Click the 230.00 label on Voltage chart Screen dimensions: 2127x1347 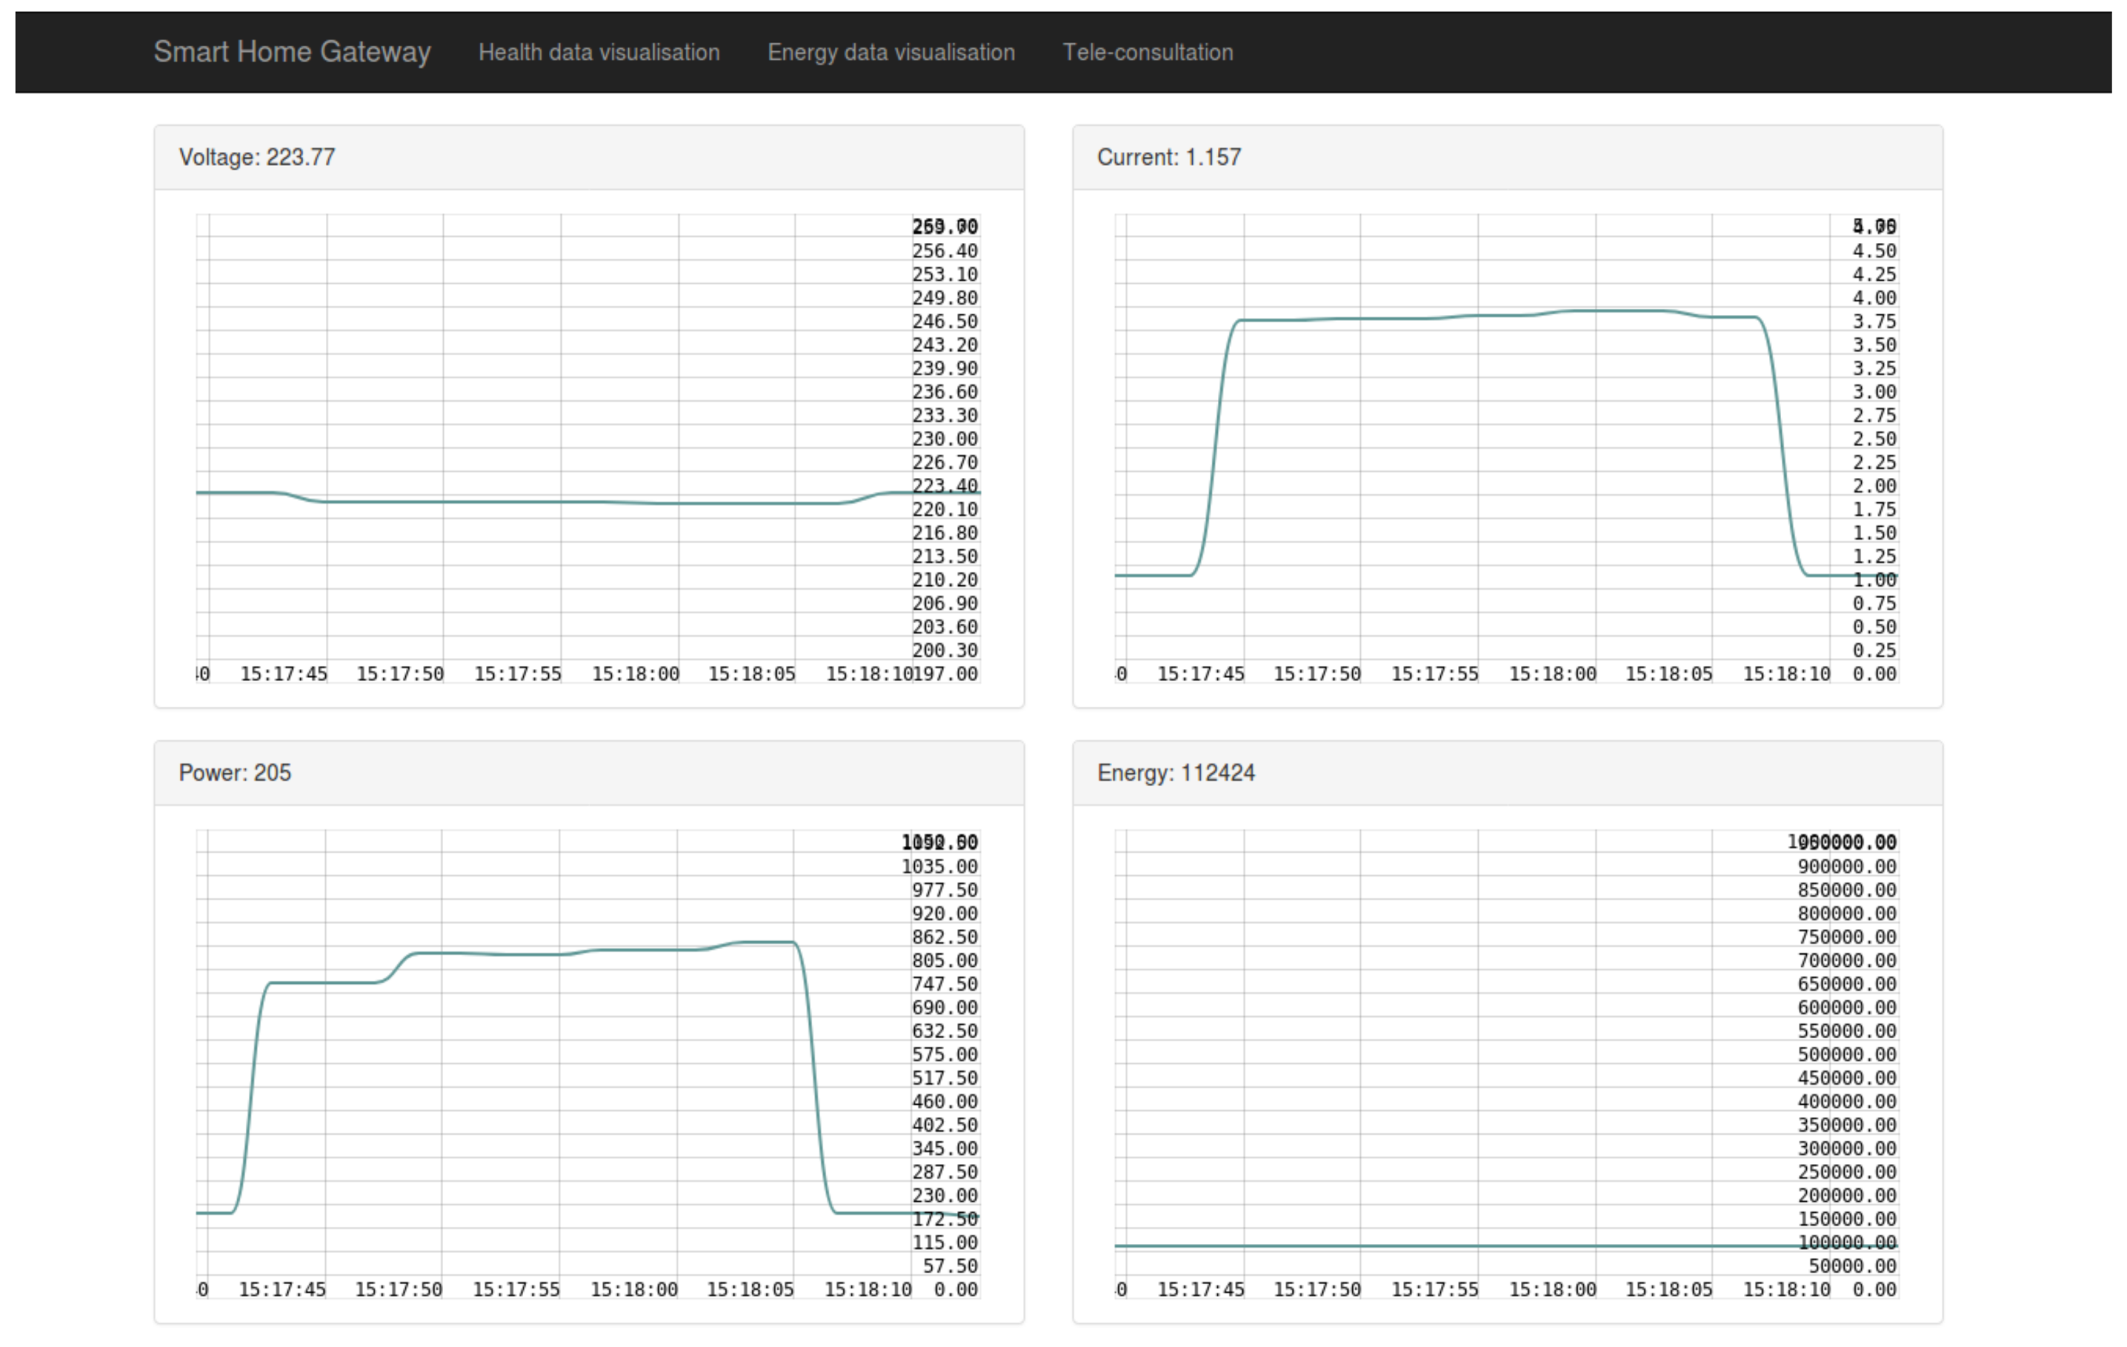944,439
